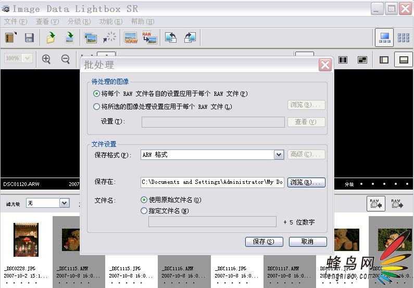Click the zoom out magnifier icon
The height and width of the screenshot is (288, 414).
click(66, 59)
